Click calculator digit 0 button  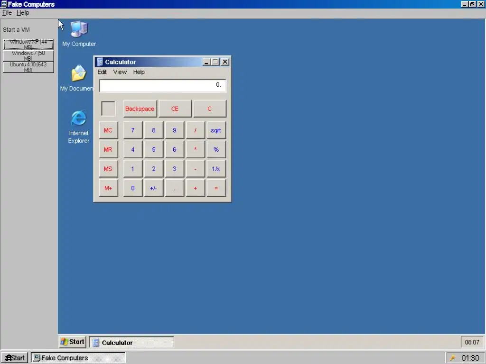click(x=133, y=188)
